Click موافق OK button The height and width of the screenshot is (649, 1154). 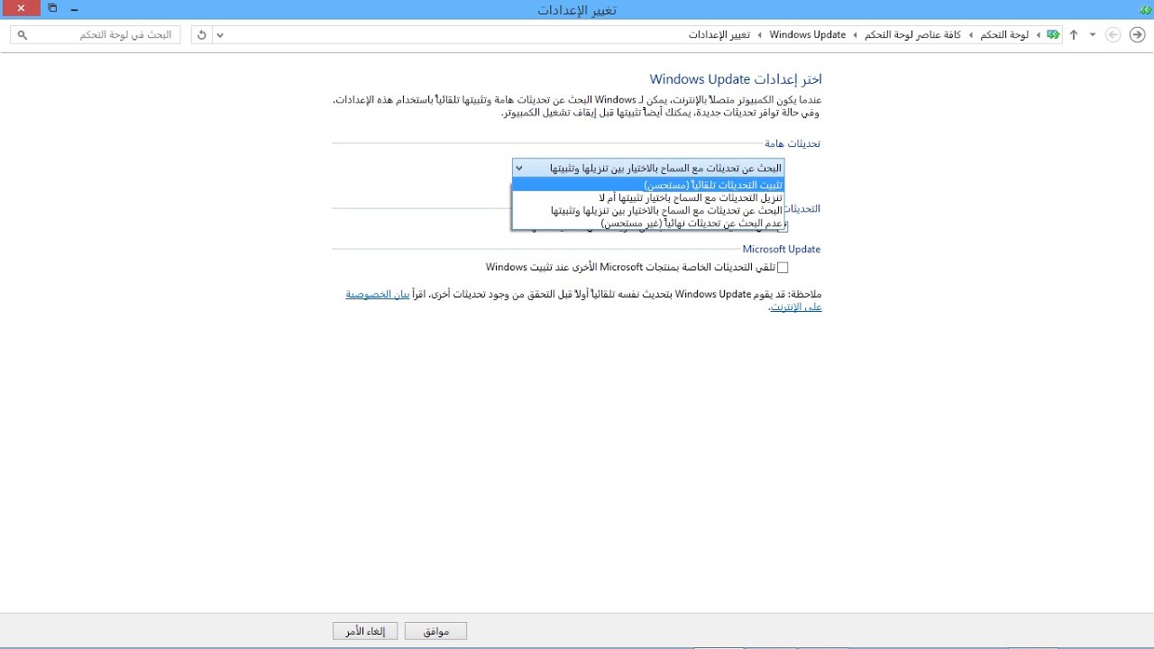[435, 632]
